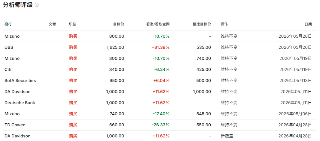Click the 545.00 previous target cell
The width and height of the screenshot is (320, 141).
click(204, 114)
